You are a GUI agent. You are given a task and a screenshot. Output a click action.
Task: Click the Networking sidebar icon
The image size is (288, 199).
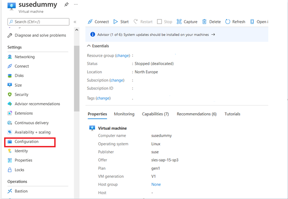(x=10, y=57)
